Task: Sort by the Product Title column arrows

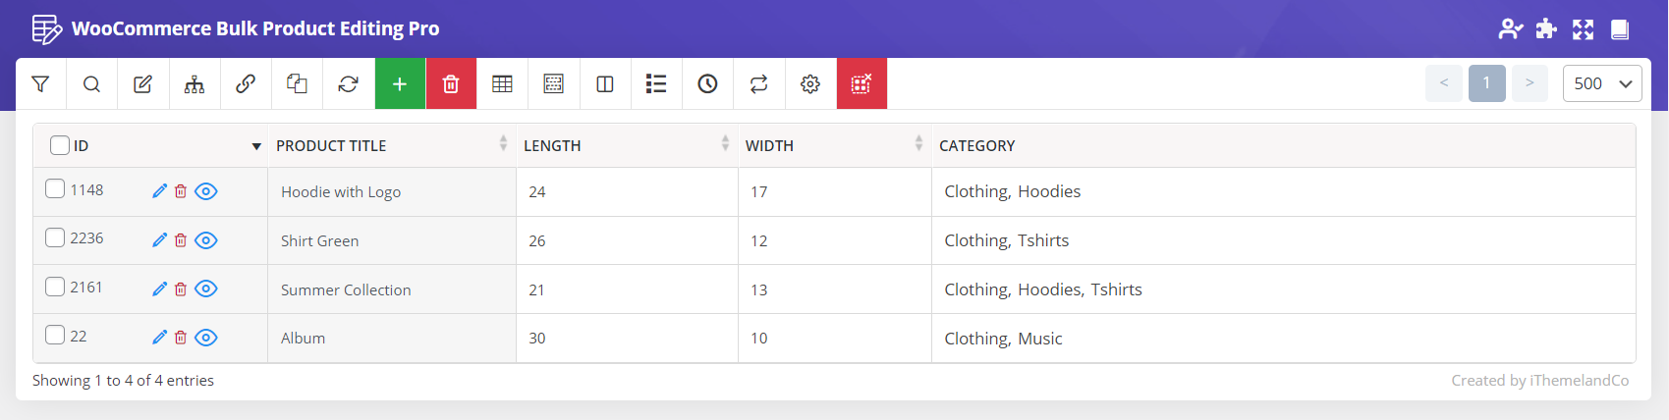Action: [x=503, y=144]
